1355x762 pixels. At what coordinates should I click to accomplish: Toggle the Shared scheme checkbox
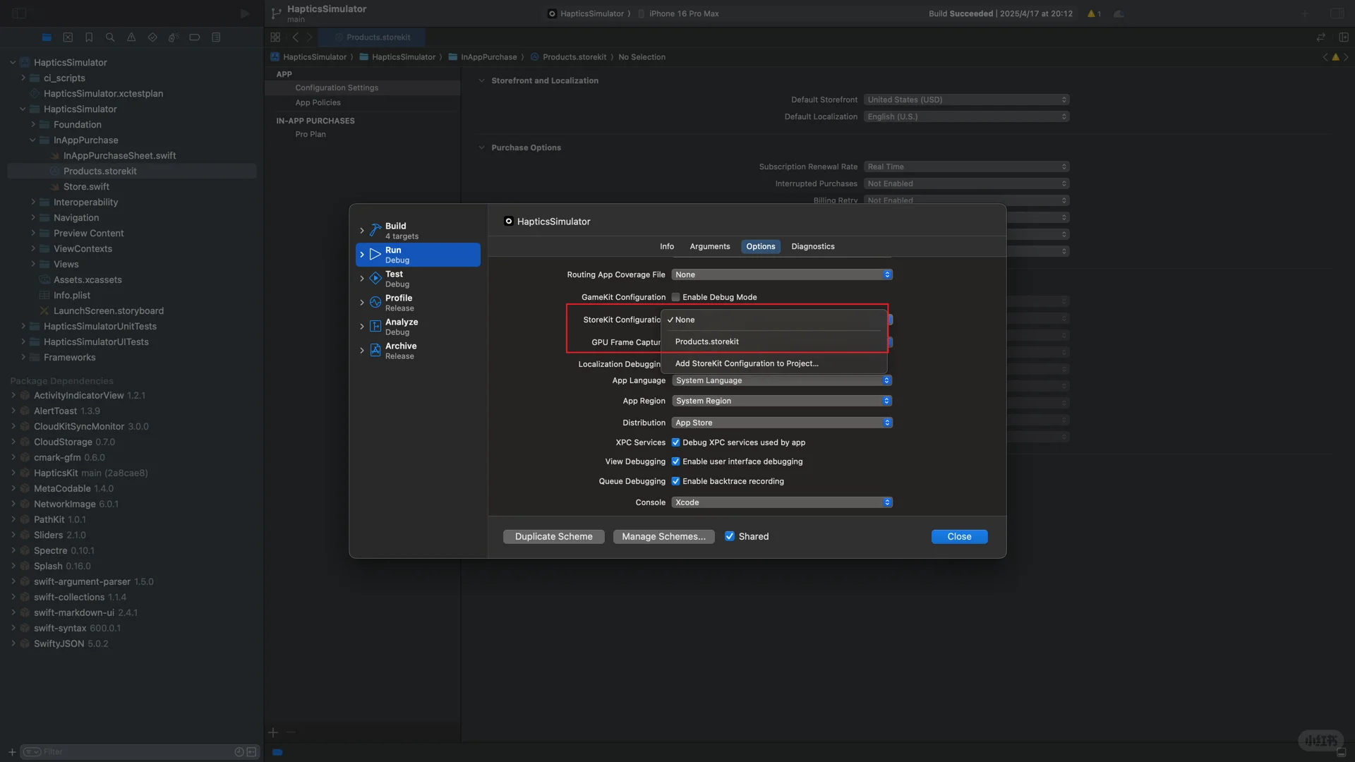click(x=730, y=536)
